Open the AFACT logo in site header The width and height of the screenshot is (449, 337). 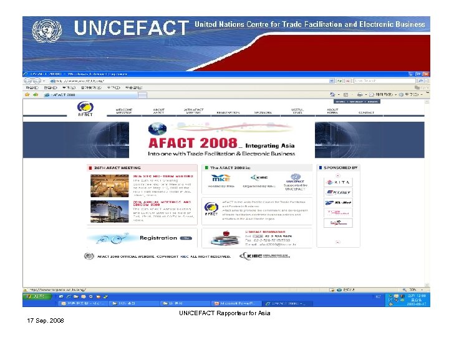coord(85,109)
